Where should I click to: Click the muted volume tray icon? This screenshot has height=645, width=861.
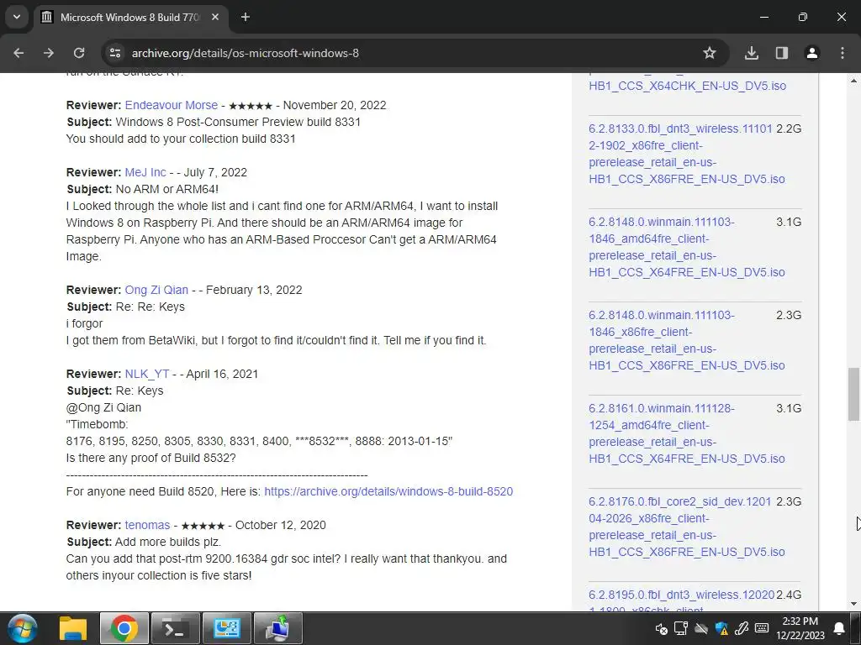click(661, 628)
